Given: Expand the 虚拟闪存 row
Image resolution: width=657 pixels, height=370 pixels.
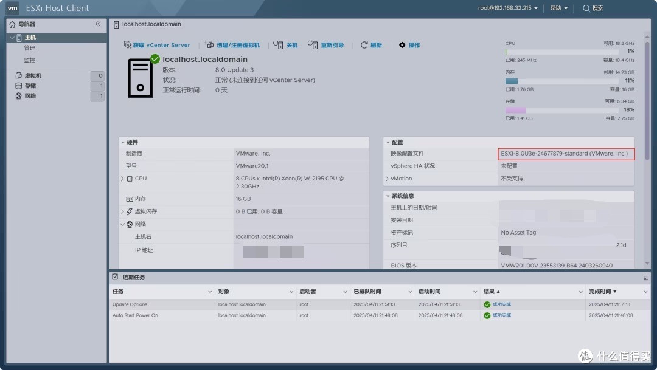Looking at the screenshot, I should click(122, 212).
